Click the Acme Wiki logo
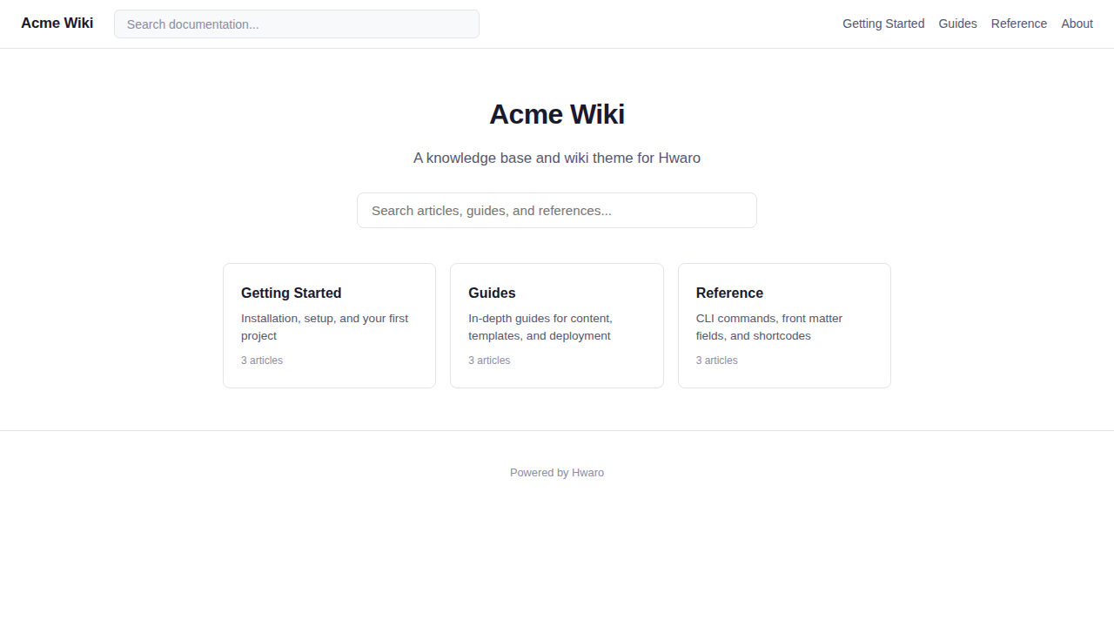1114x627 pixels. pos(57,24)
